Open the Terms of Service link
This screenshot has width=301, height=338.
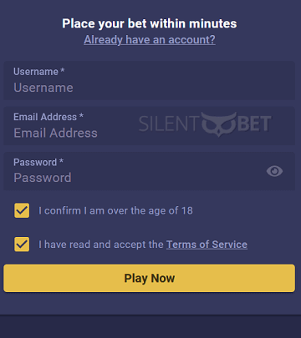tap(207, 245)
